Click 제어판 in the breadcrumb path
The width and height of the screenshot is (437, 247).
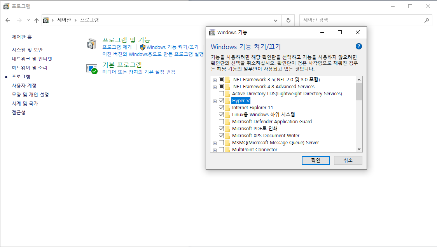tap(64, 20)
